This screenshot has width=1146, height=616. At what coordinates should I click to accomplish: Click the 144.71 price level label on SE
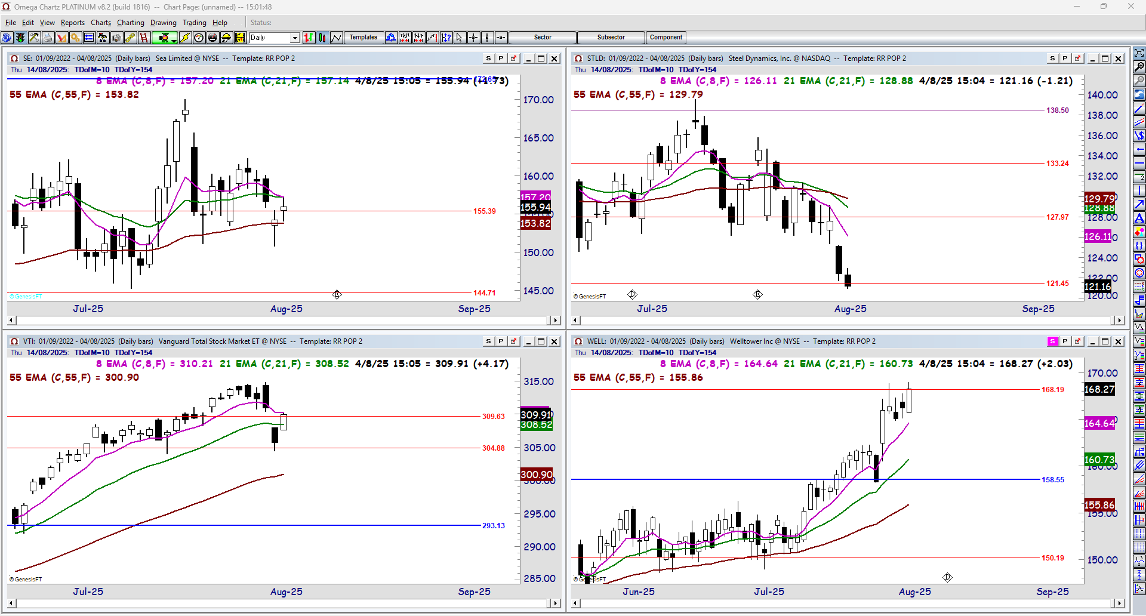485,293
